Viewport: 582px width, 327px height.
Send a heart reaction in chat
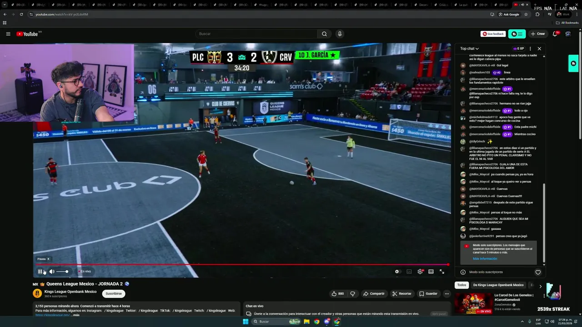point(538,272)
